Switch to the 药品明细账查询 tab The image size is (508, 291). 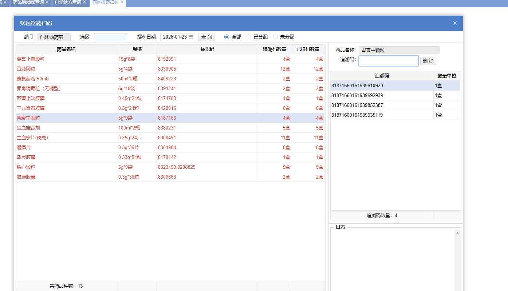(x=28, y=2)
